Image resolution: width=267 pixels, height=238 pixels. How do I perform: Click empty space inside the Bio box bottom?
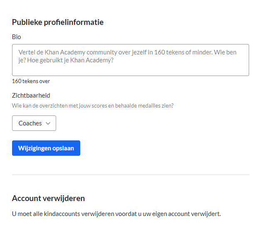coord(131,71)
